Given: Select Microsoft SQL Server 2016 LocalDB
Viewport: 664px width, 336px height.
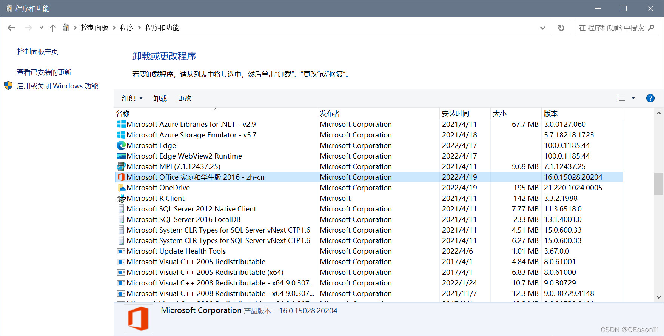Looking at the screenshot, I should click(x=183, y=219).
